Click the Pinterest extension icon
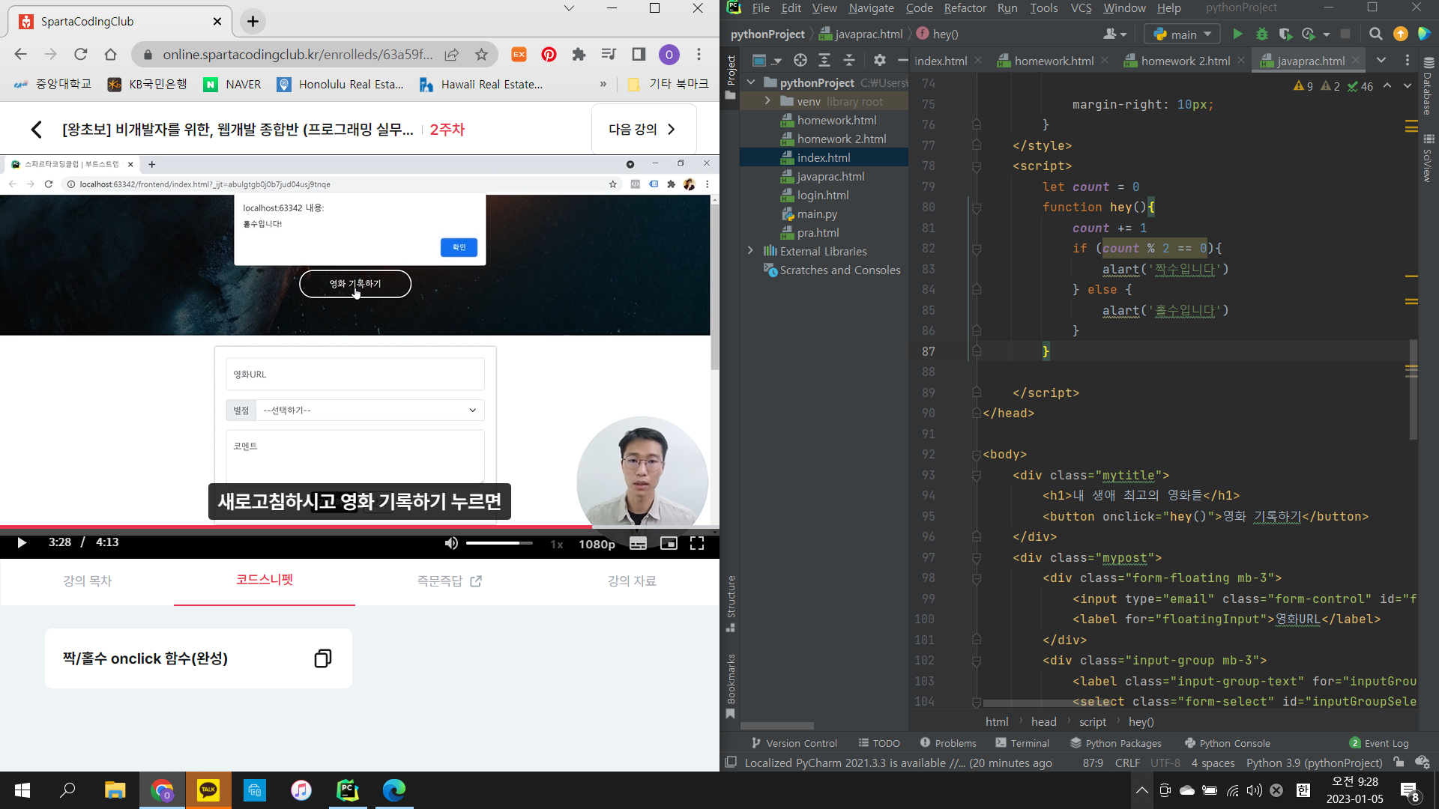 (x=549, y=55)
